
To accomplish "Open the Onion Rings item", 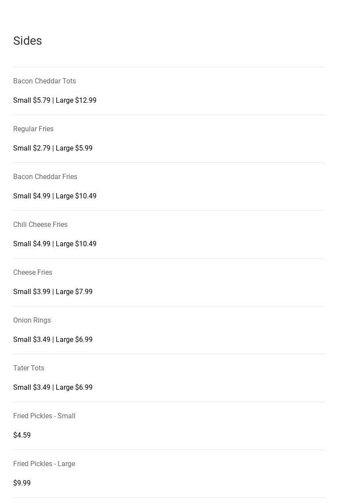I will (32, 320).
